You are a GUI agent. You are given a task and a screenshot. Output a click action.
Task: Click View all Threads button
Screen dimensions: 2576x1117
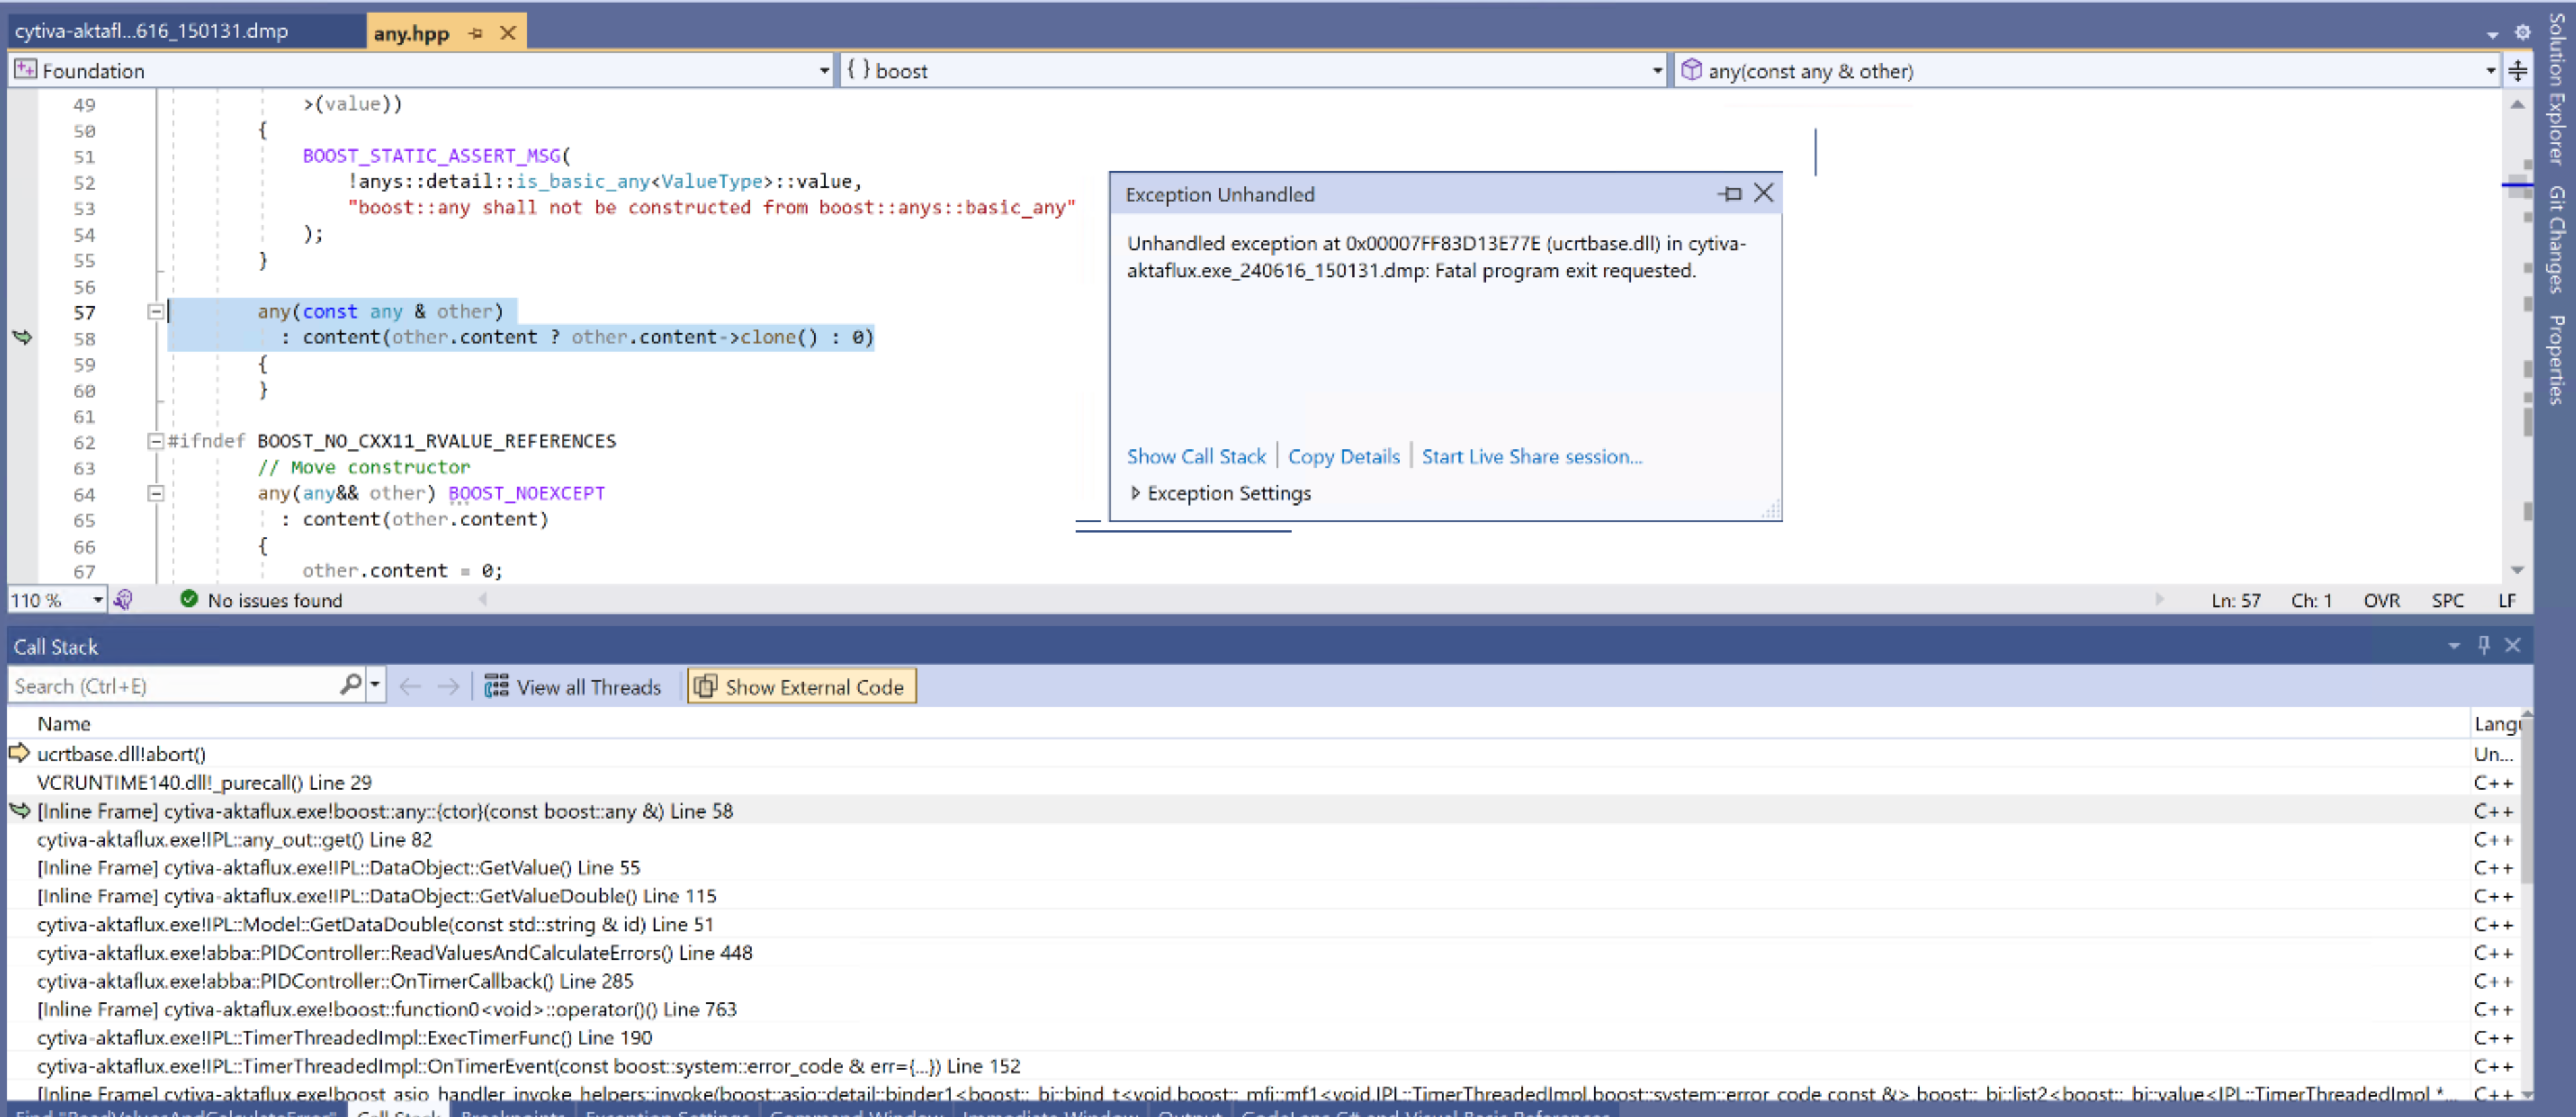(573, 686)
